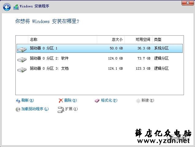Close the Windows Setup window
The width and height of the screenshot is (195, 147).
tap(188, 3)
